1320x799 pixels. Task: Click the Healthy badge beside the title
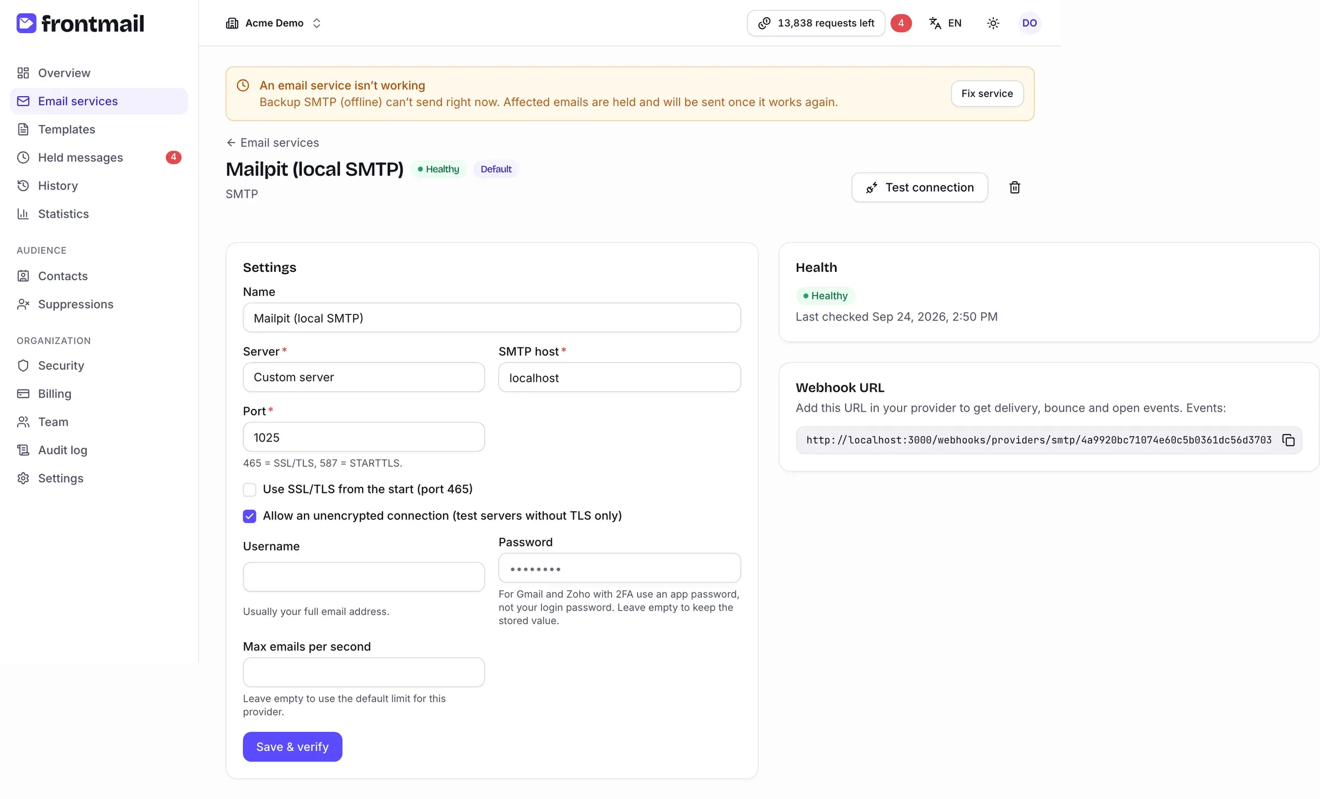tap(438, 169)
